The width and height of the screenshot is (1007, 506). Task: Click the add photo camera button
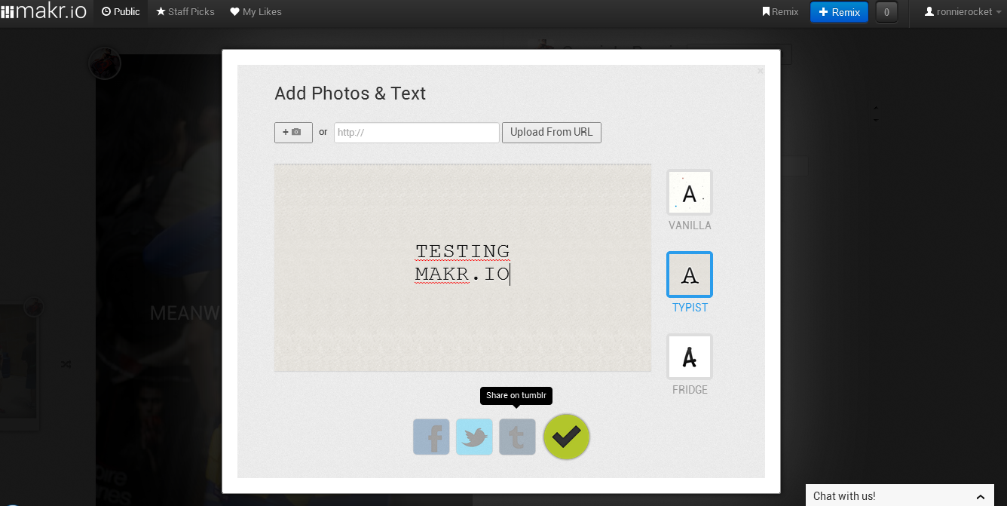click(x=293, y=132)
